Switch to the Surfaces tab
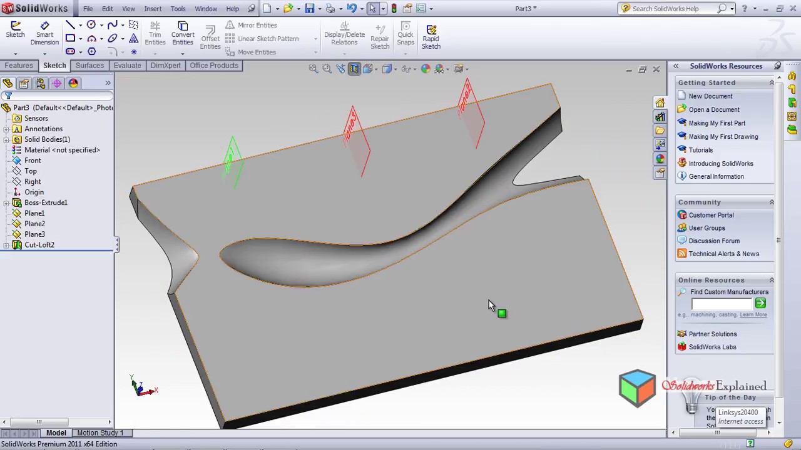 (x=90, y=66)
